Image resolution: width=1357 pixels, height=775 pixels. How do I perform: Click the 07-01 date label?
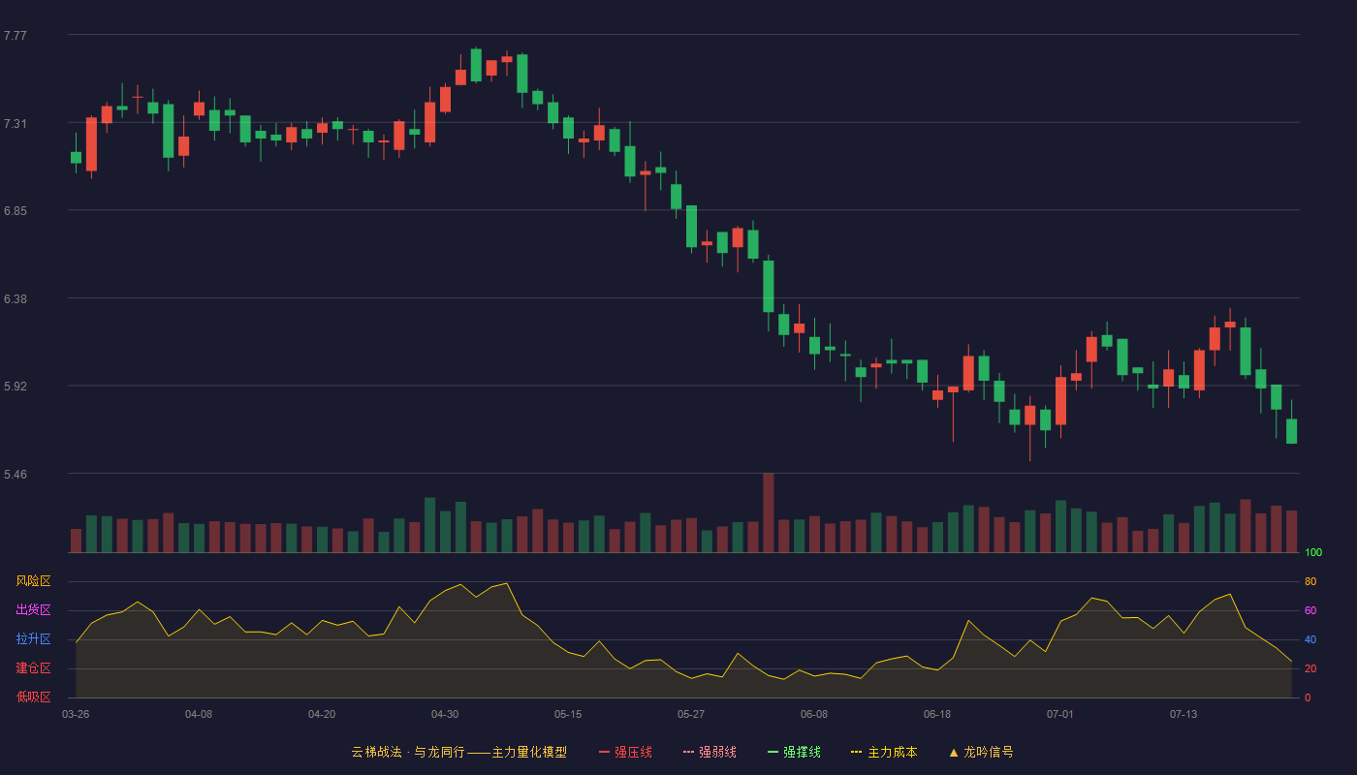click(x=1060, y=714)
